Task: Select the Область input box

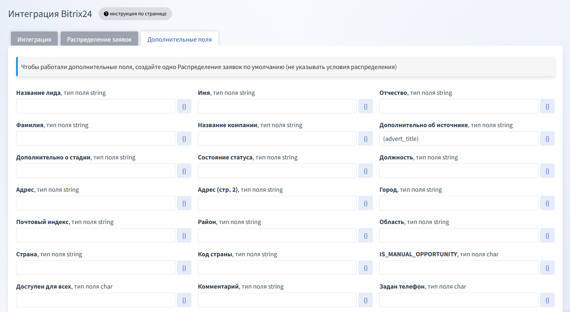Action: 459,235
